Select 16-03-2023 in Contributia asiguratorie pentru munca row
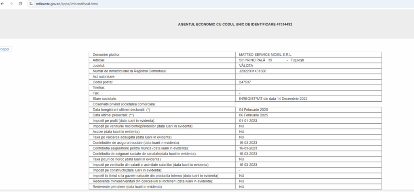 tap(248, 148)
